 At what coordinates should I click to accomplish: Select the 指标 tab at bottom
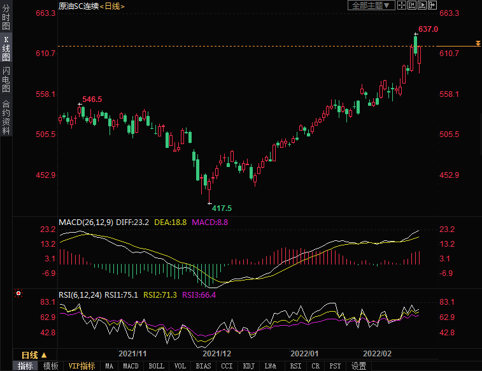(25, 366)
